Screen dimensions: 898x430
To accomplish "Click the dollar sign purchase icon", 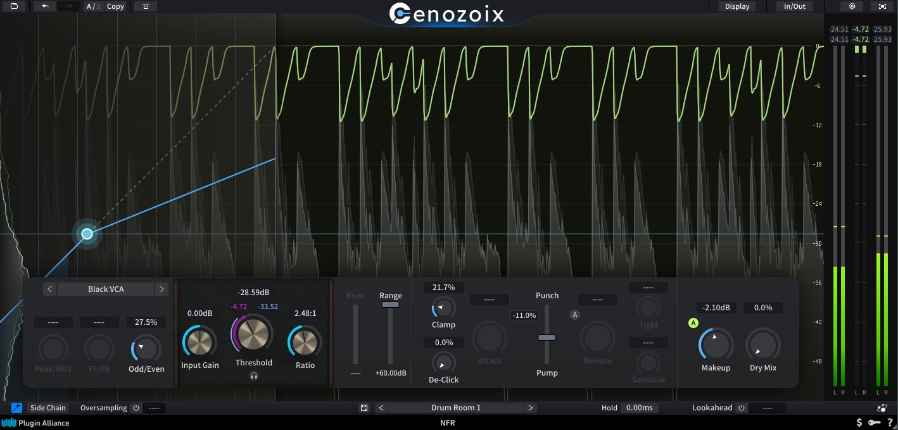I will coord(859,422).
